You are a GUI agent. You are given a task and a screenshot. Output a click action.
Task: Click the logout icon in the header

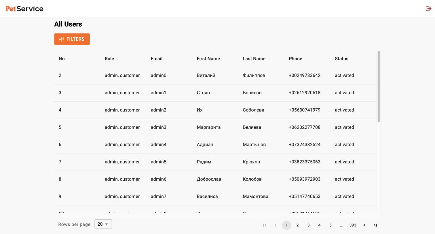click(x=428, y=8)
